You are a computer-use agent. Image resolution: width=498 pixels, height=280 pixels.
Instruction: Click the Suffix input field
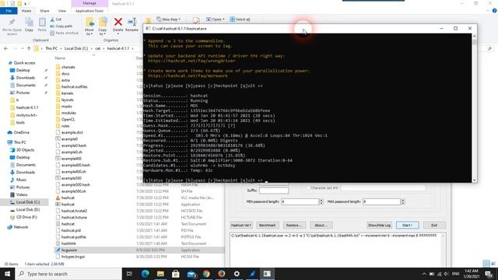pos(274,191)
